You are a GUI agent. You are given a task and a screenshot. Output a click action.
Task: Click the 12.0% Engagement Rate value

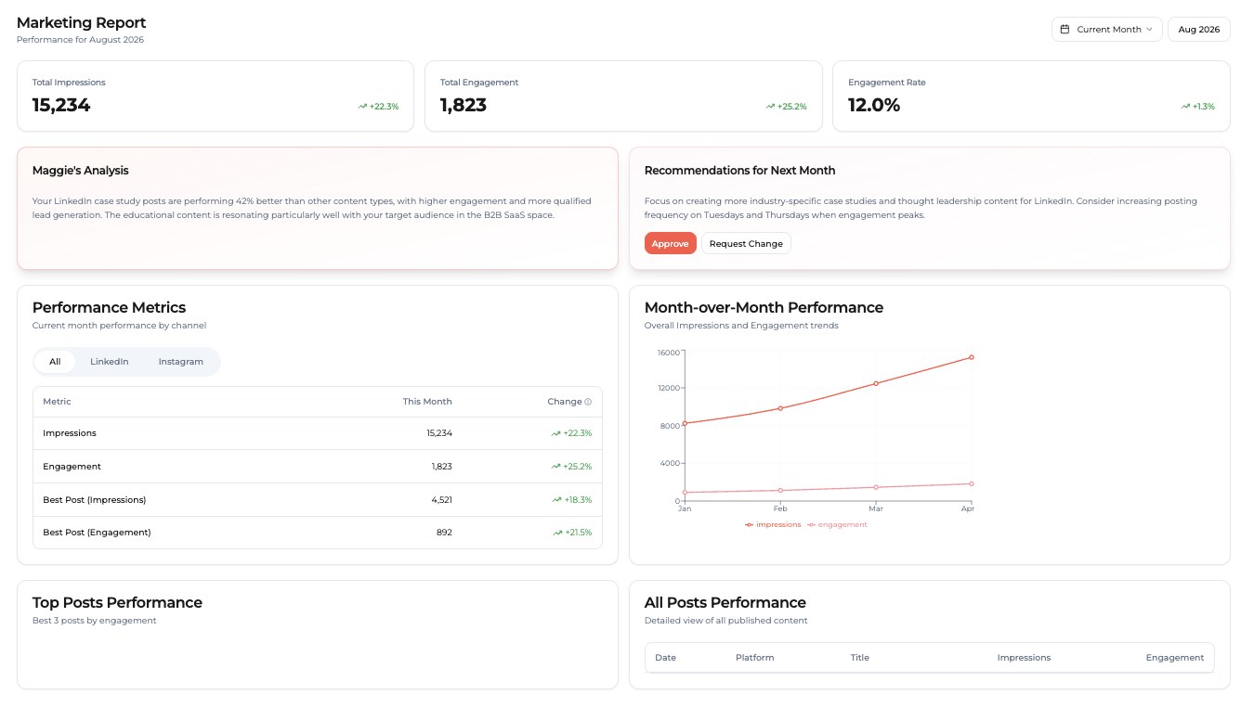coord(874,106)
